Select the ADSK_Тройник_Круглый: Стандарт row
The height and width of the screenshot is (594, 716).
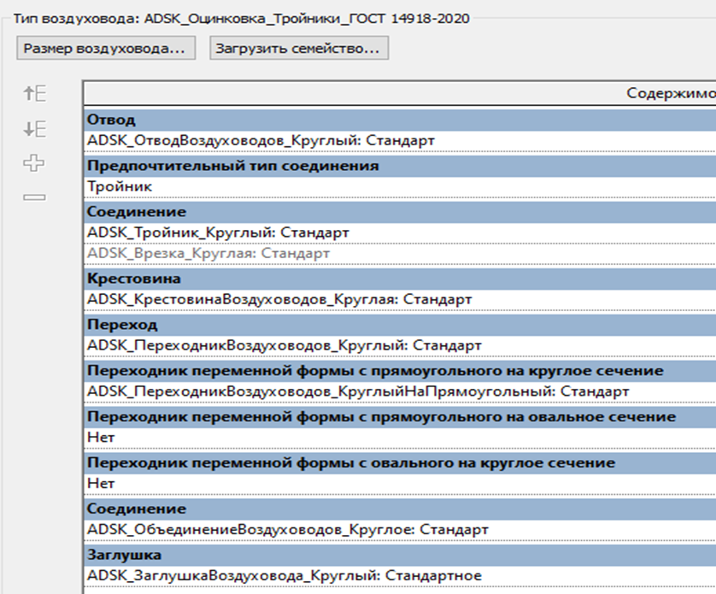(400, 232)
